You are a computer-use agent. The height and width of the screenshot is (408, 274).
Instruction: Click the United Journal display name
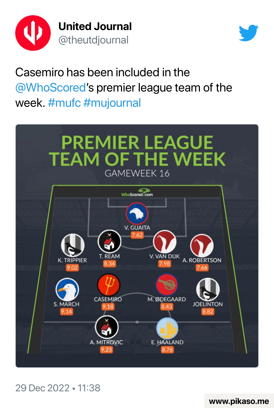[x=95, y=26]
